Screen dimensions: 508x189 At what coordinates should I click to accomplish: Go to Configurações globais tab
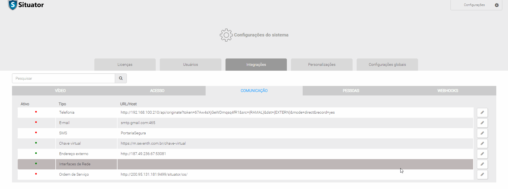(x=387, y=65)
